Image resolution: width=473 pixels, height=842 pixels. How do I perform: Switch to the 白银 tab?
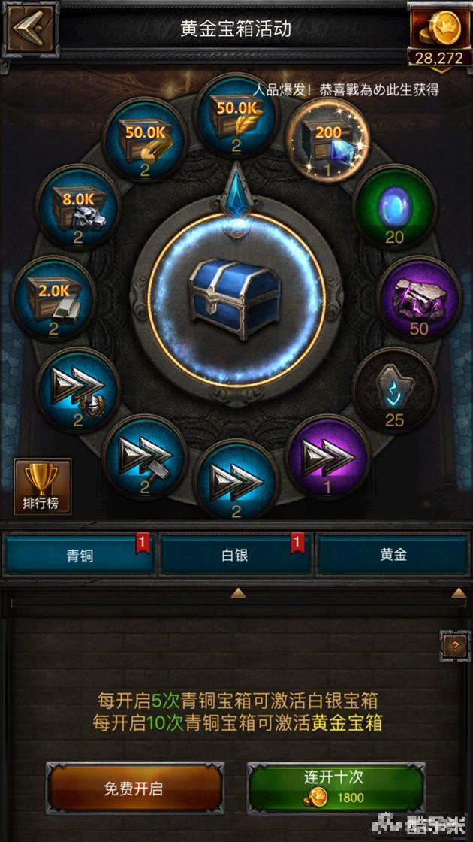pyautogui.click(x=236, y=555)
